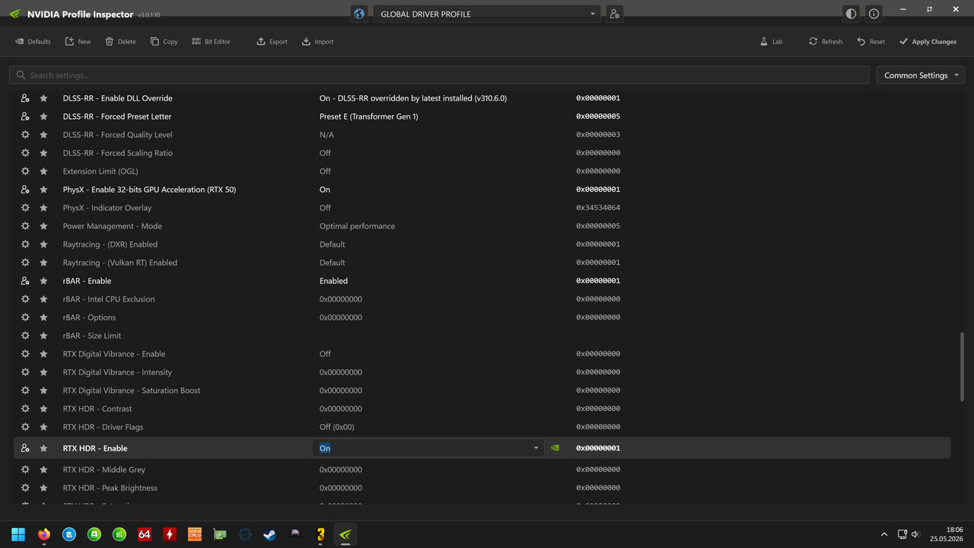
Task: Click the gear icon on RTX HDR - Contrast row
Action: click(x=25, y=409)
